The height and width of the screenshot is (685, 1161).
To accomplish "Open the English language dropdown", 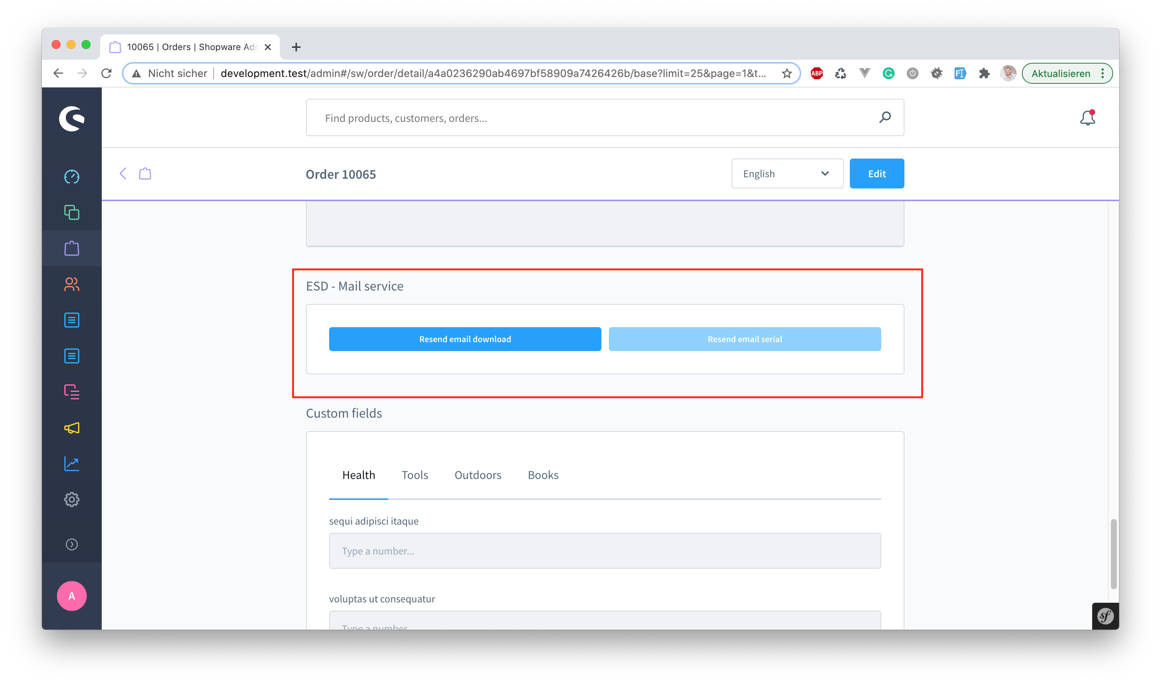I will coord(787,173).
